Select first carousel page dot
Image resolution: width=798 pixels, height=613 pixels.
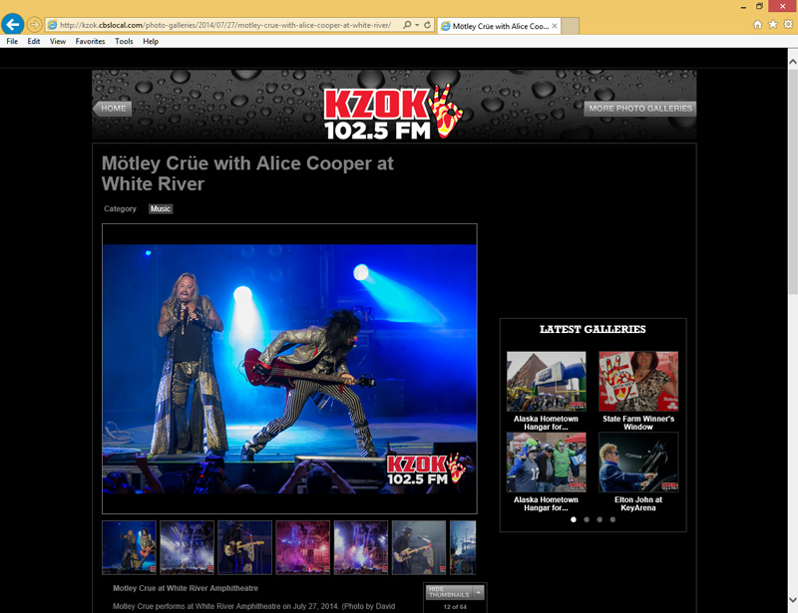574,519
